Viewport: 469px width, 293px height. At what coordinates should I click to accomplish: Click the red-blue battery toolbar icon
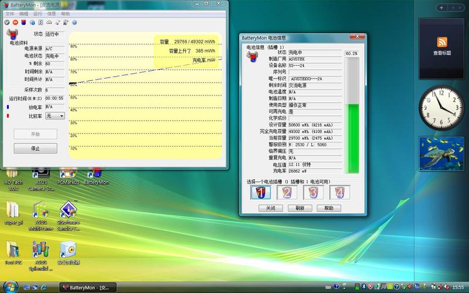tap(23, 22)
